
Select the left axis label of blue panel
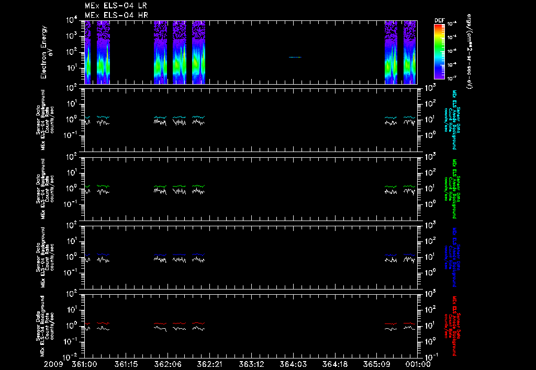click(x=45, y=257)
